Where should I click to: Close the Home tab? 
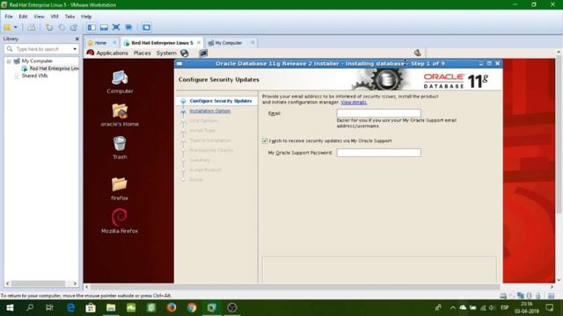(114, 43)
